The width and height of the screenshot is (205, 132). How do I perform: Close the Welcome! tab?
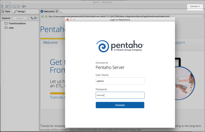(57, 12)
